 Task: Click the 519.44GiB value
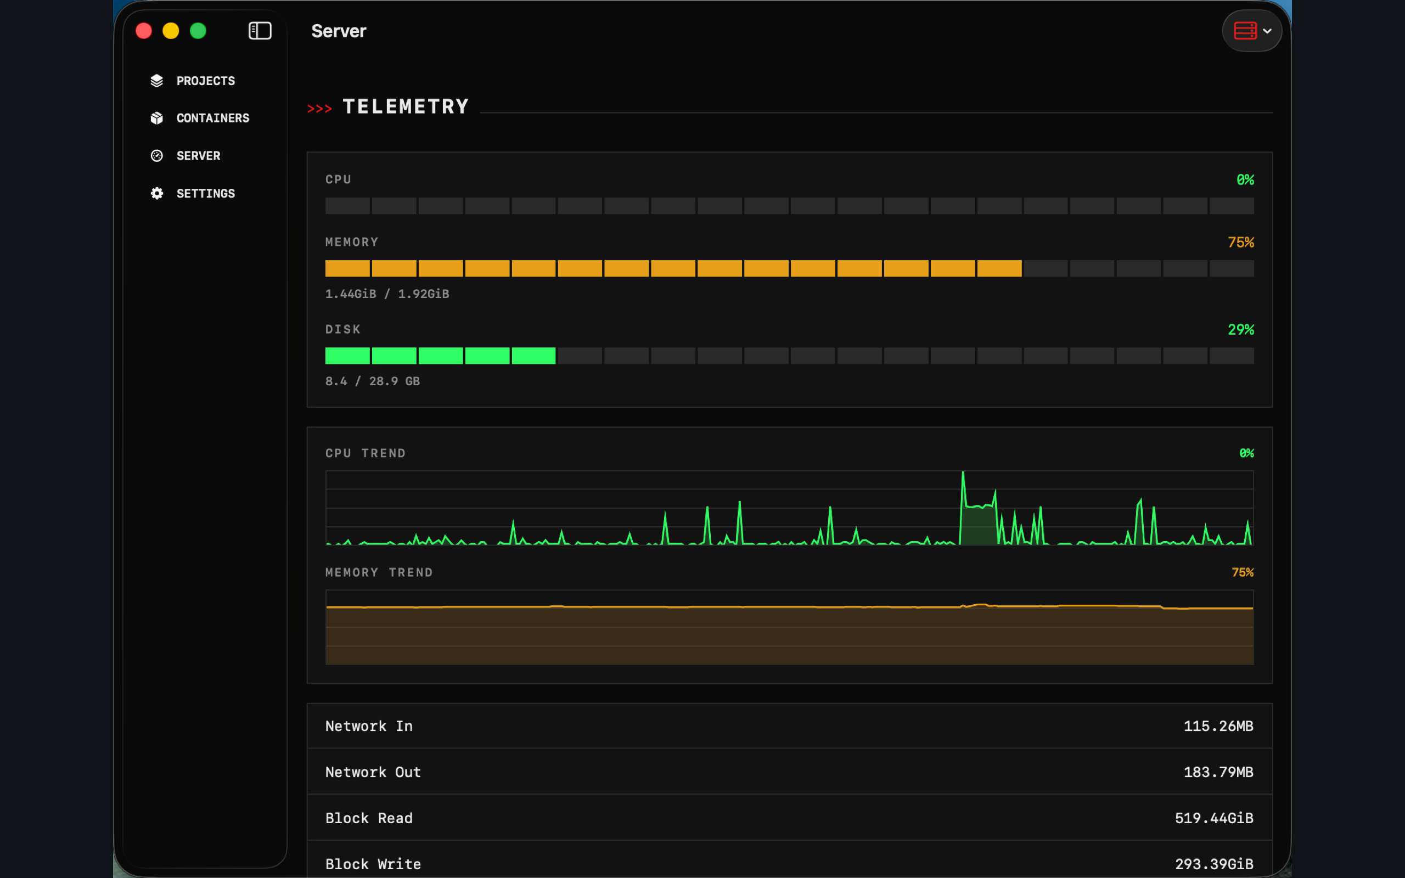click(x=1214, y=818)
